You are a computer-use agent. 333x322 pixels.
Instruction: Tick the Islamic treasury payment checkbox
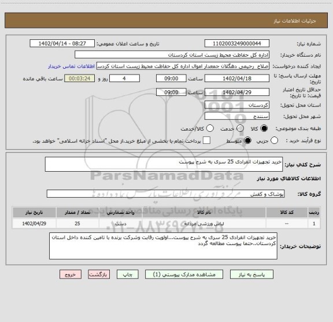206,140
